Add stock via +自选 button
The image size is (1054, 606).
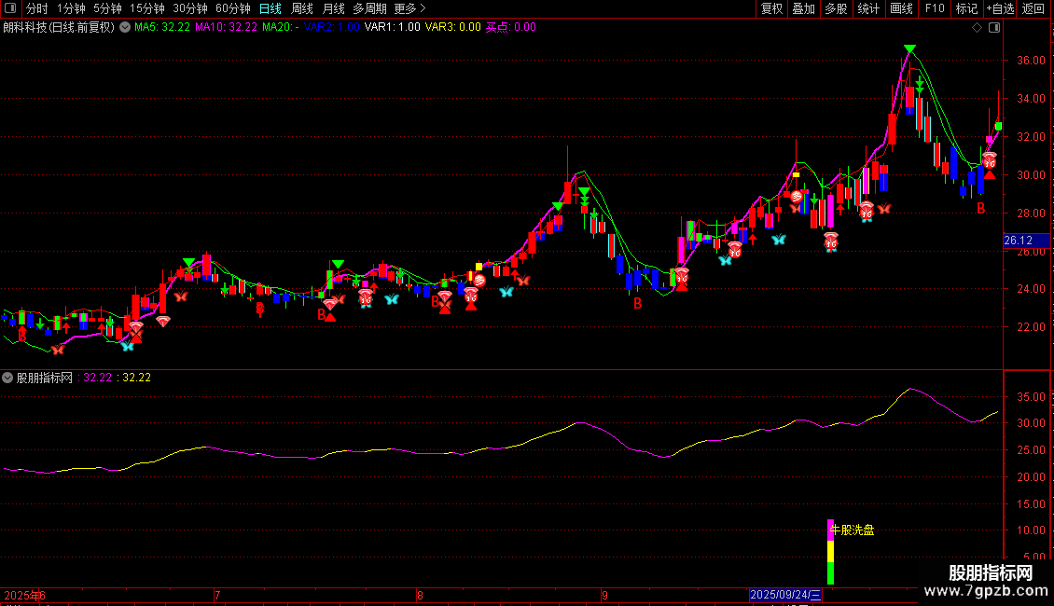(x=999, y=8)
